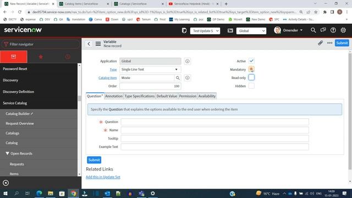
Task: Click the update set picker icon in header
Action: [184, 31]
